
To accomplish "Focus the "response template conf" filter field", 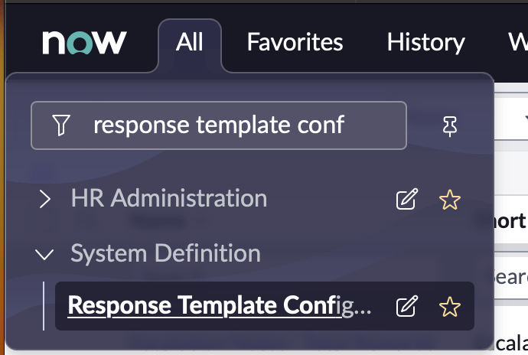I will 230,125.
